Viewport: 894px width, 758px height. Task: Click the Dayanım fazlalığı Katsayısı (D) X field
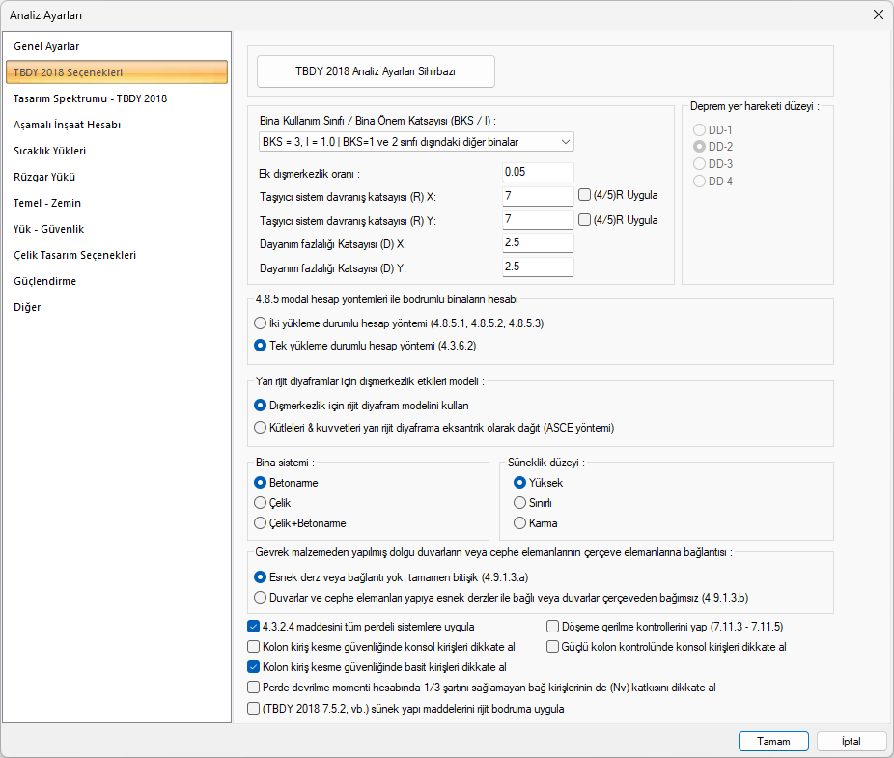(x=538, y=242)
